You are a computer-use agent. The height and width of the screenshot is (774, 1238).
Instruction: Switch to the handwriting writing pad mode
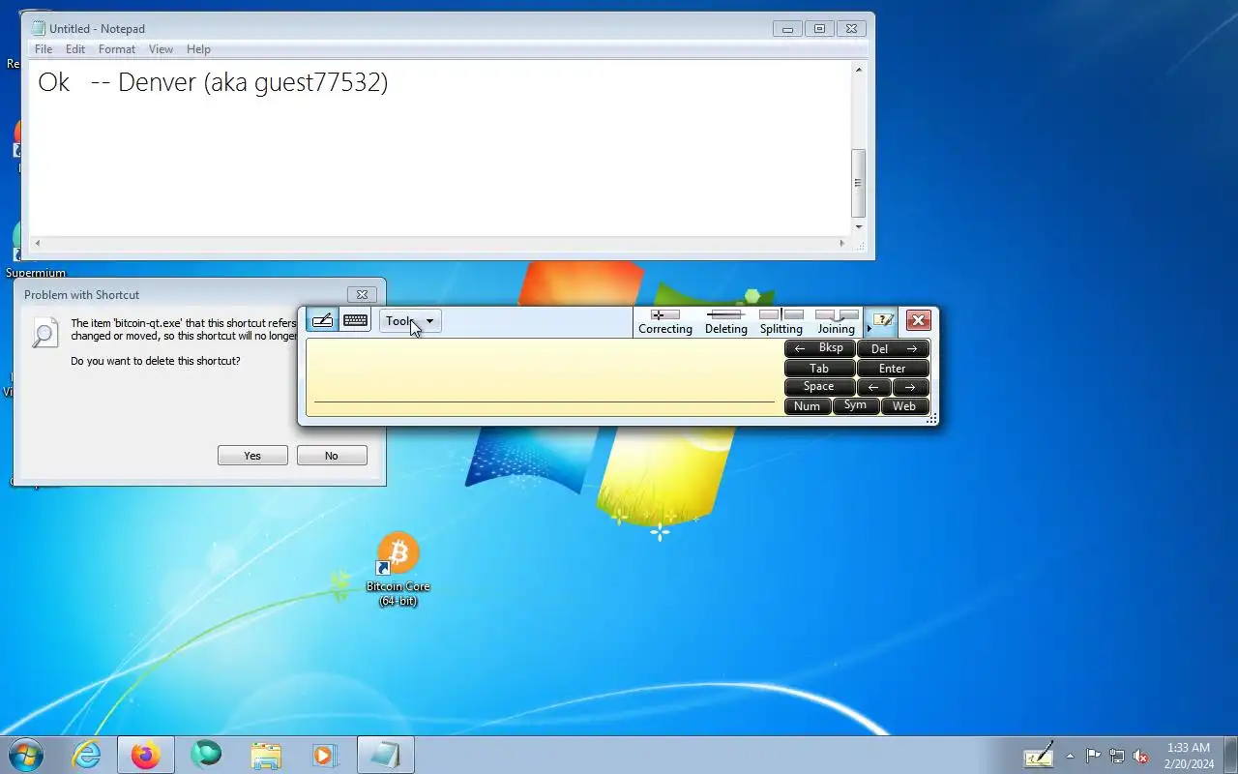coord(323,320)
